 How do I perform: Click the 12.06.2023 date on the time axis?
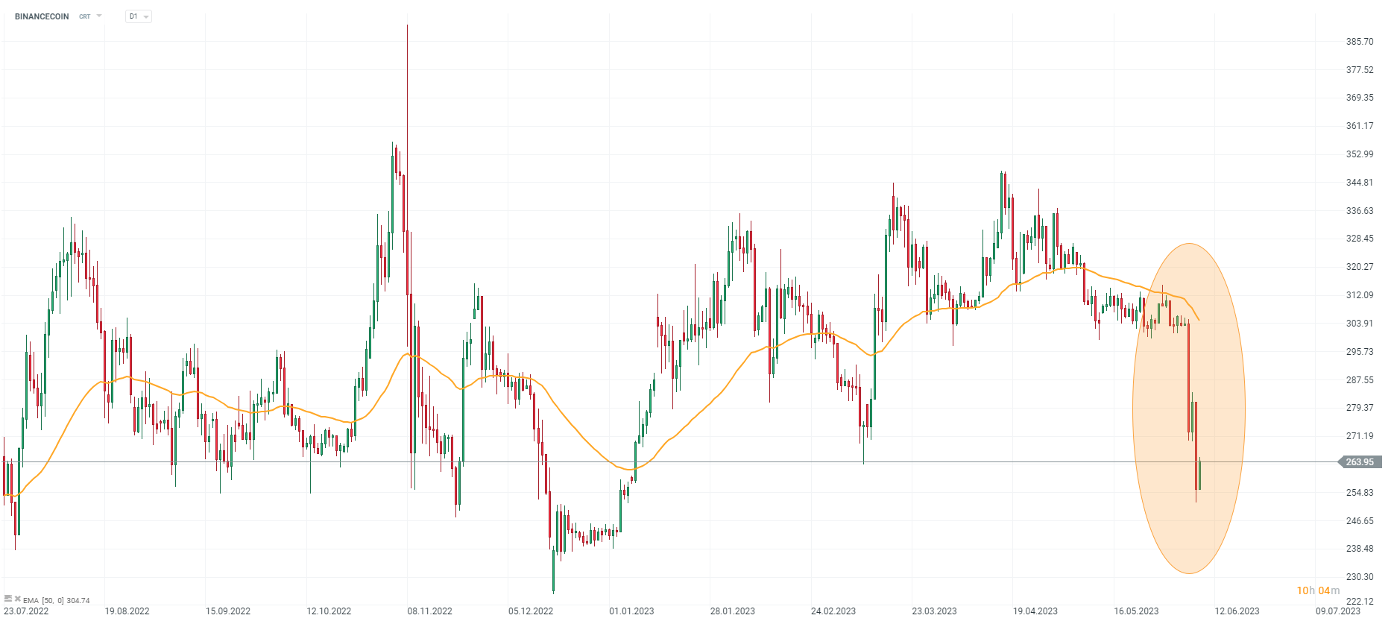click(x=1237, y=611)
